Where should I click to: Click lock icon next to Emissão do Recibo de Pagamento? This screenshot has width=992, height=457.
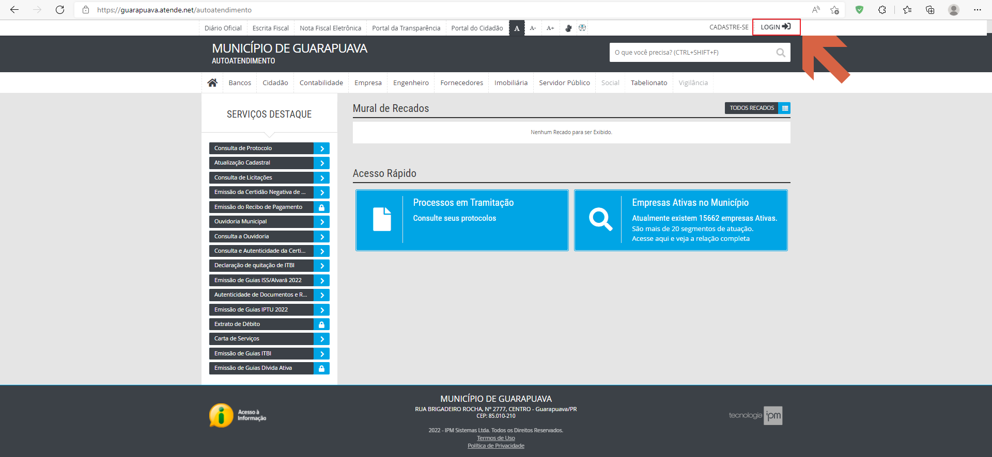click(x=321, y=207)
